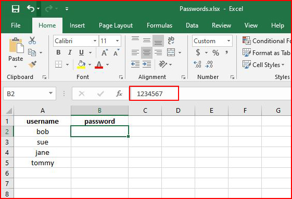Open the Page Layout tab
Image resolution: width=292 pixels, height=199 pixels.
point(116,25)
